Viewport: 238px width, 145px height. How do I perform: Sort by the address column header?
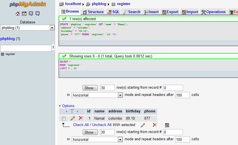click(x=115, y=111)
